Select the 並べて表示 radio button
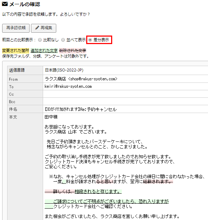This screenshot has height=220, width=208. pyautogui.click(x=63, y=40)
